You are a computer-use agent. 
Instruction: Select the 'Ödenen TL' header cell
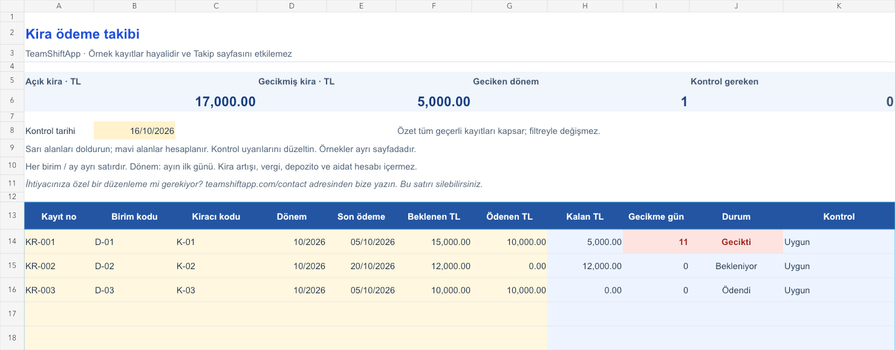pos(509,217)
